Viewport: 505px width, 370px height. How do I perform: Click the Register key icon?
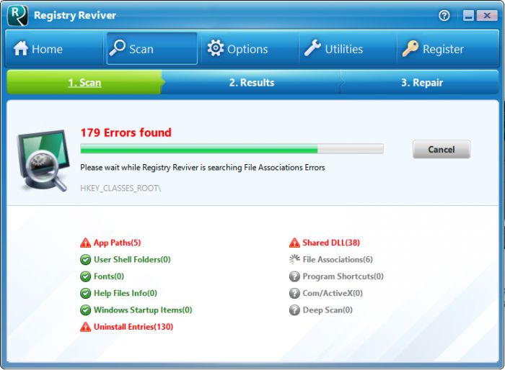(x=410, y=48)
